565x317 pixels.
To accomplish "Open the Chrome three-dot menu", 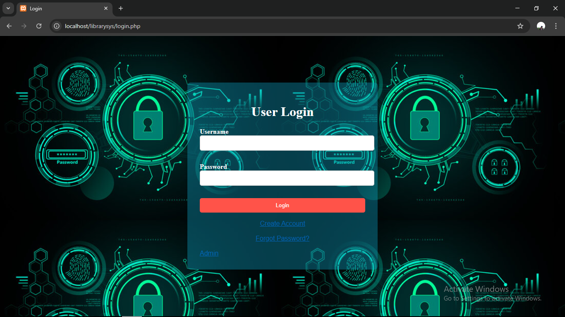I will (555, 26).
